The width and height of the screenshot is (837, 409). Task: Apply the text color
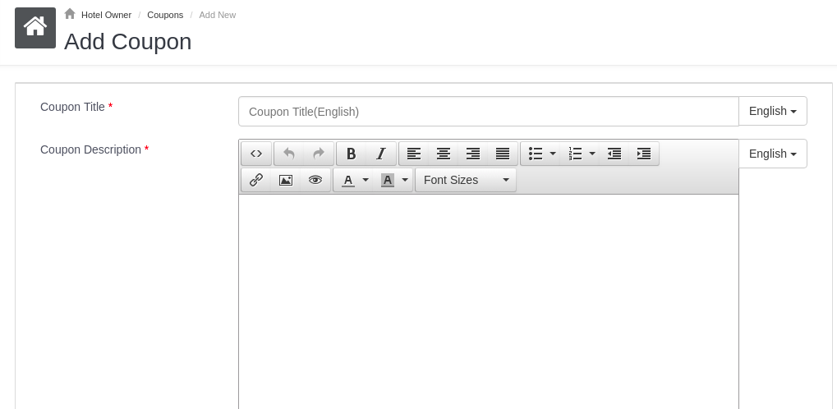tap(348, 180)
